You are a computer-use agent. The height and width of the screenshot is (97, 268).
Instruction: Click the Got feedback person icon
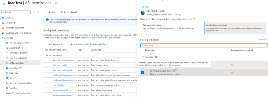(61, 12)
